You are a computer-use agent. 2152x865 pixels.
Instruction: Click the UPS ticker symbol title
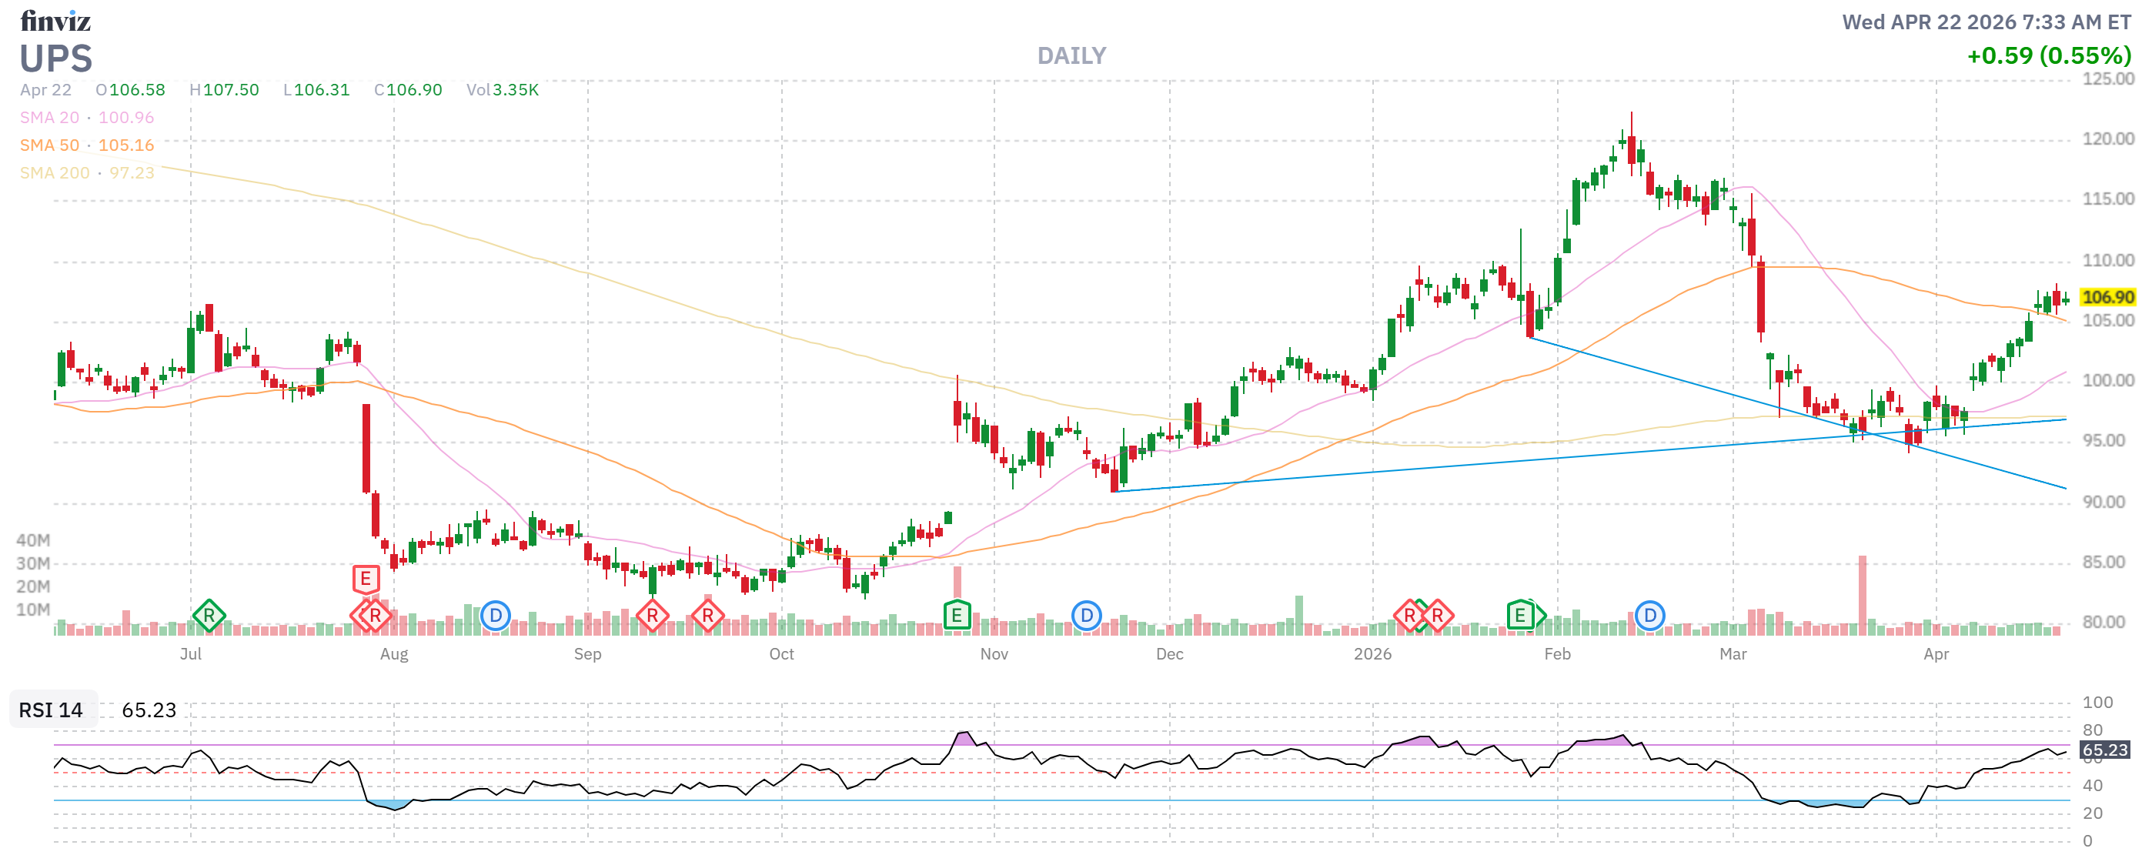56,58
